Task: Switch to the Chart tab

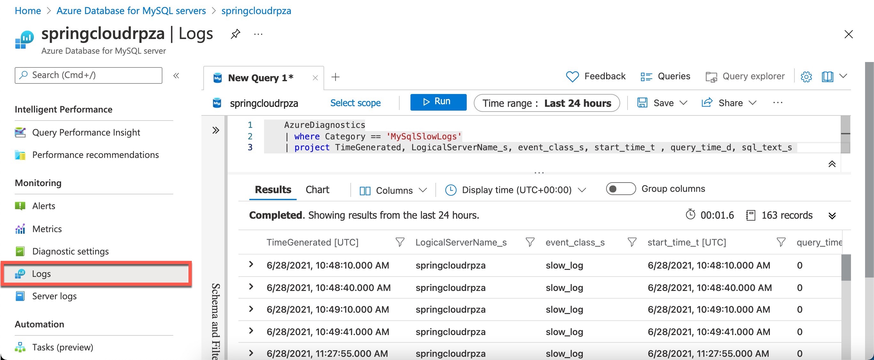Action: pyautogui.click(x=317, y=190)
